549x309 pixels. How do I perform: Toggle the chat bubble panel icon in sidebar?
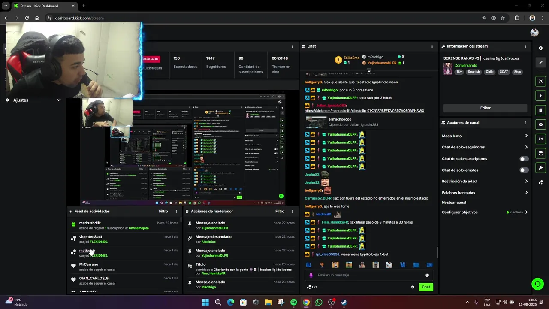point(540,124)
